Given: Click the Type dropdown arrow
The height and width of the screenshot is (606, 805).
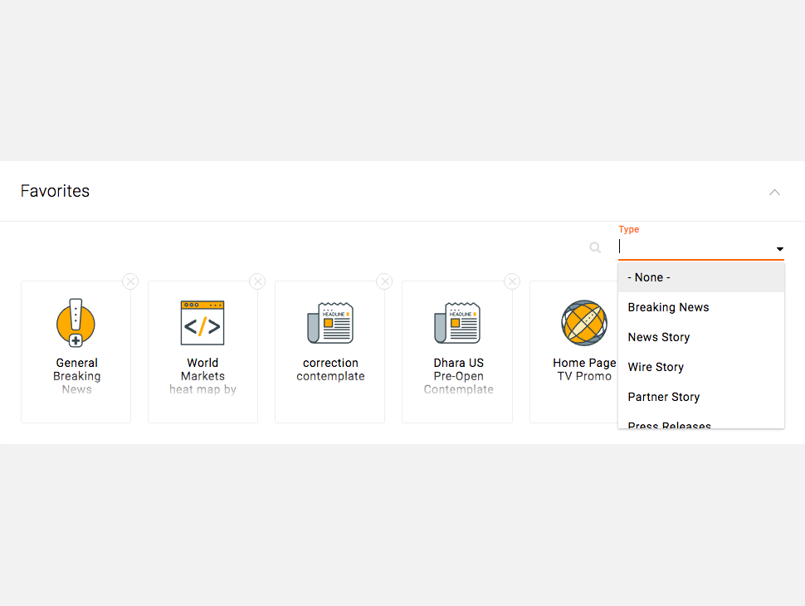Looking at the screenshot, I should click(779, 249).
